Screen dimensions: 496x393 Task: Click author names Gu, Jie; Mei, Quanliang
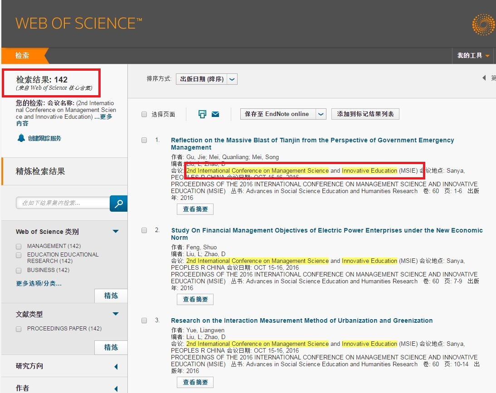218,157
